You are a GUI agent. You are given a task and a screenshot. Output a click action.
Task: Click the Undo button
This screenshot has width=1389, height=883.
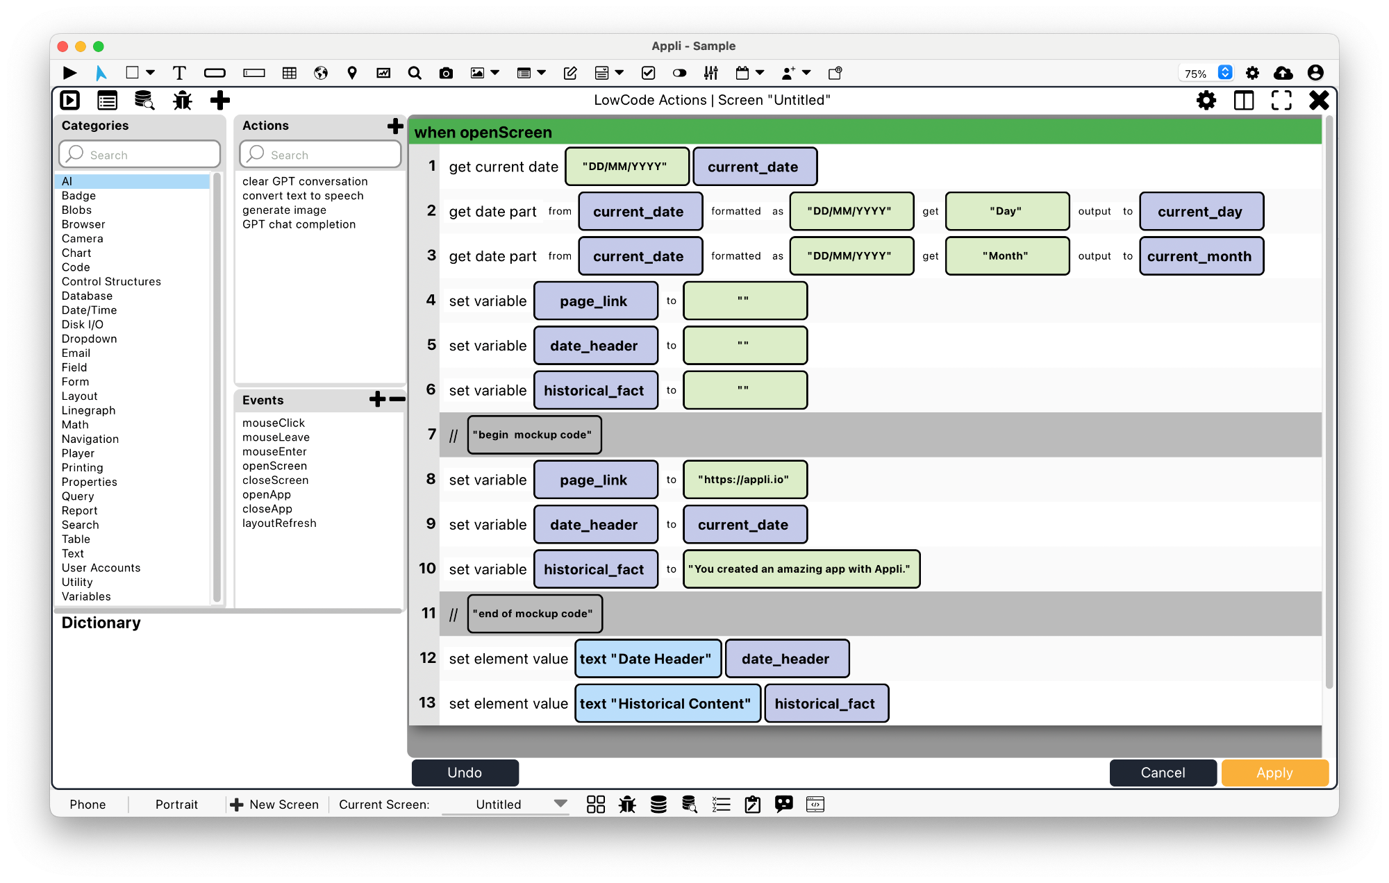(x=464, y=772)
